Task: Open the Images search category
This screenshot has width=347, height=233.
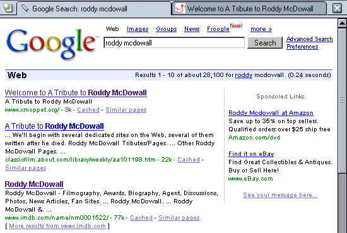Action: click(x=138, y=29)
